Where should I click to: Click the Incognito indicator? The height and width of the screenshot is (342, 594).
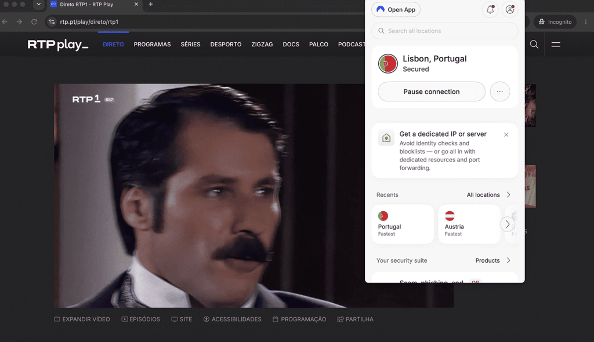(x=555, y=22)
